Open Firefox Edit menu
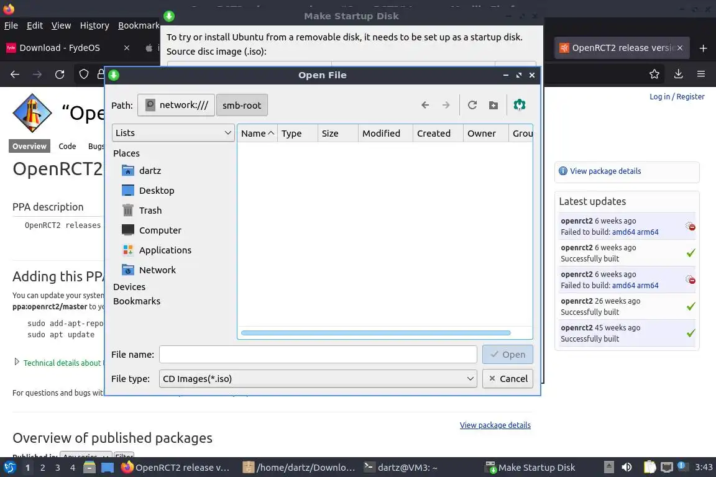This screenshot has width=716, height=477. pyautogui.click(x=35, y=25)
